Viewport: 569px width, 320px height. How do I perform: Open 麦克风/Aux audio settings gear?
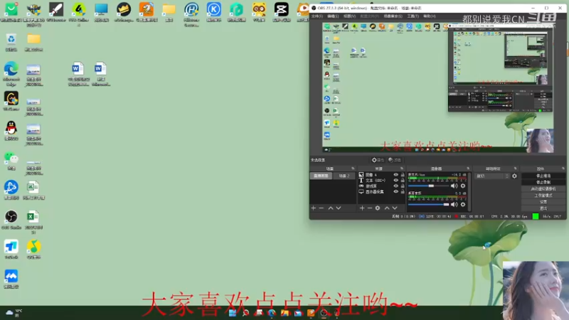[x=463, y=186]
